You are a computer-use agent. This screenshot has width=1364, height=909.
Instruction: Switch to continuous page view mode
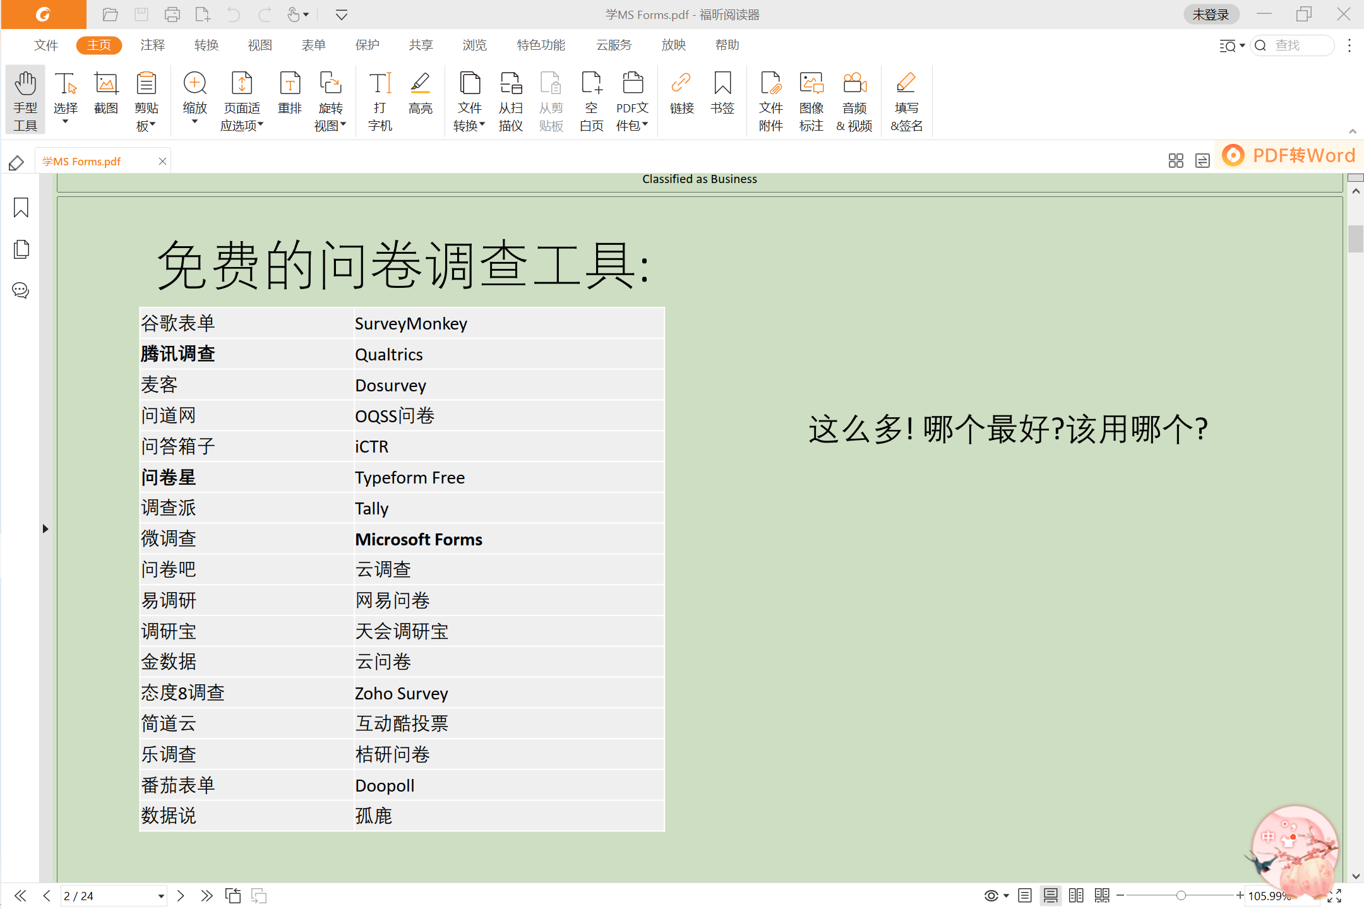pos(1051,896)
